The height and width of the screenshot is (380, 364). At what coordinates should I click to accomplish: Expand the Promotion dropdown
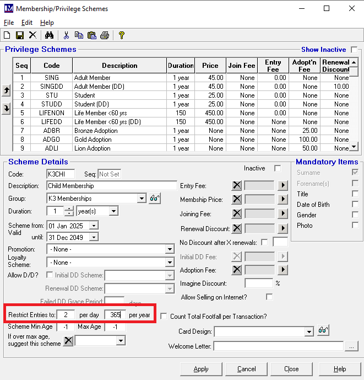(170, 249)
